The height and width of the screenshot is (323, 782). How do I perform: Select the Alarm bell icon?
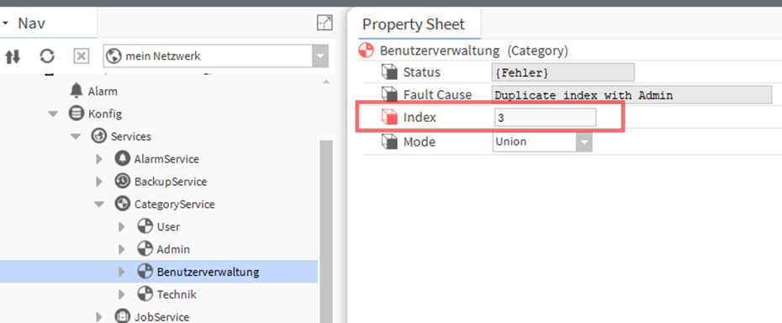pyautogui.click(x=77, y=91)
